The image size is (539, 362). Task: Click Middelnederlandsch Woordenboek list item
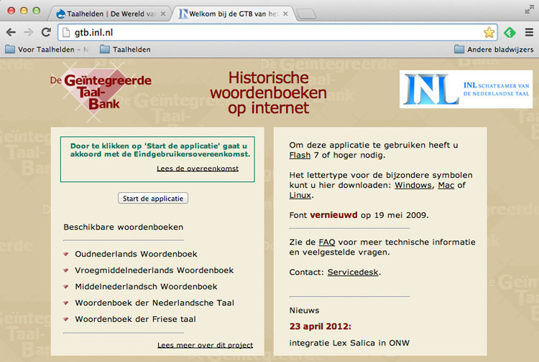tap(146, 287)
